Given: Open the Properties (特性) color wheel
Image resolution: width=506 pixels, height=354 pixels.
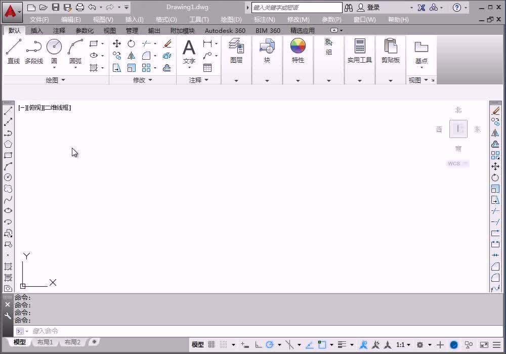Looking at the screenshot, I should tap(298, 51).
